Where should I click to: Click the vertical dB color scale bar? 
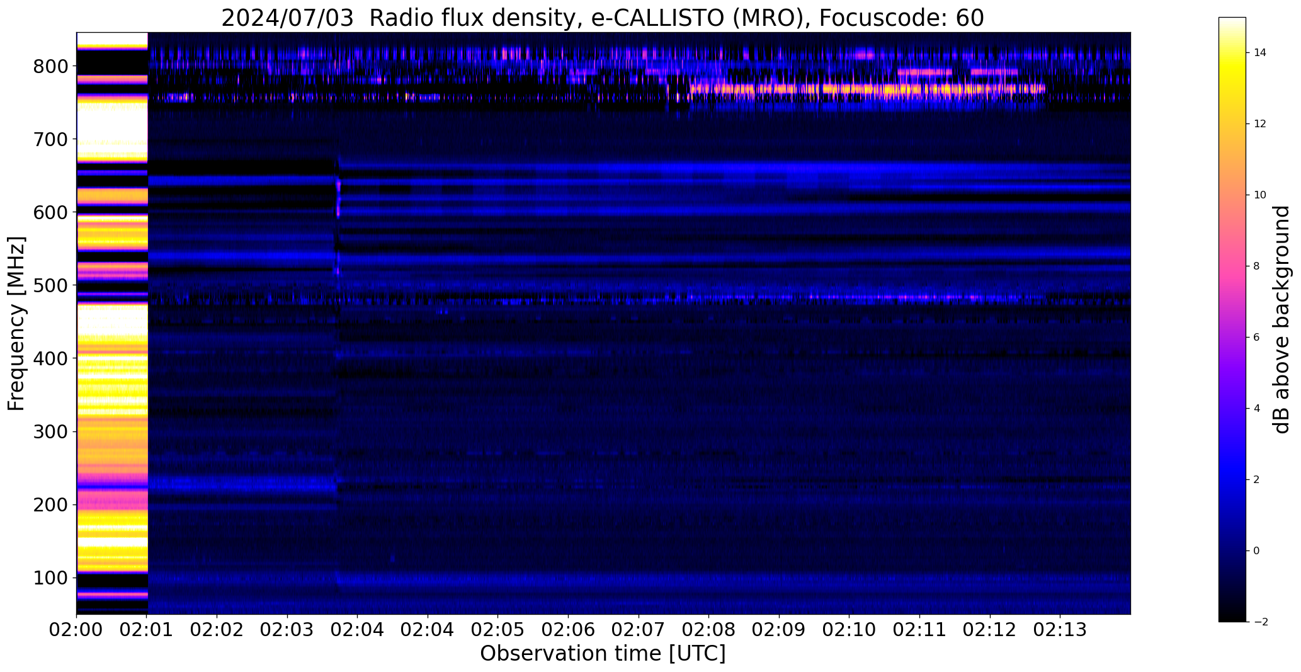(x=1232, y=319)
